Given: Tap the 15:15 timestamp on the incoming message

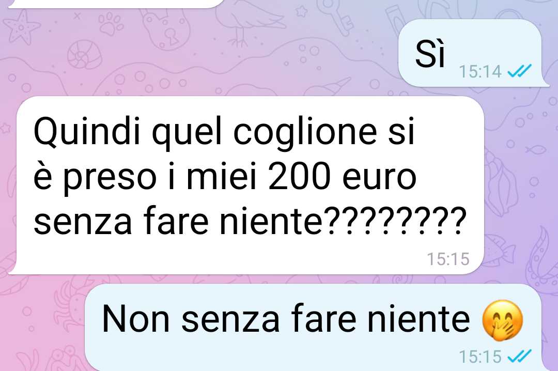Looking at the screenshot, I should coord(448,259).
